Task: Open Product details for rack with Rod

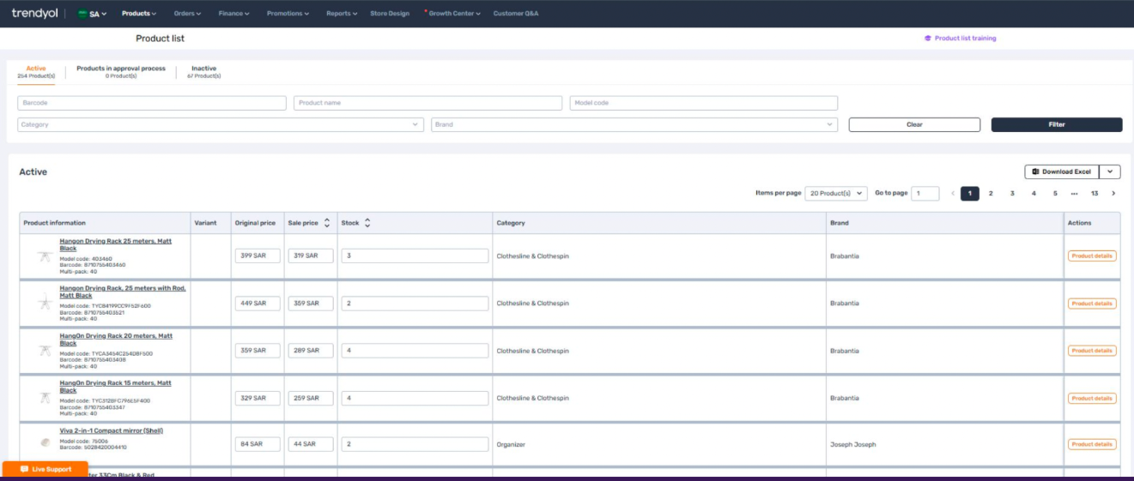Action: (1092, 304)
